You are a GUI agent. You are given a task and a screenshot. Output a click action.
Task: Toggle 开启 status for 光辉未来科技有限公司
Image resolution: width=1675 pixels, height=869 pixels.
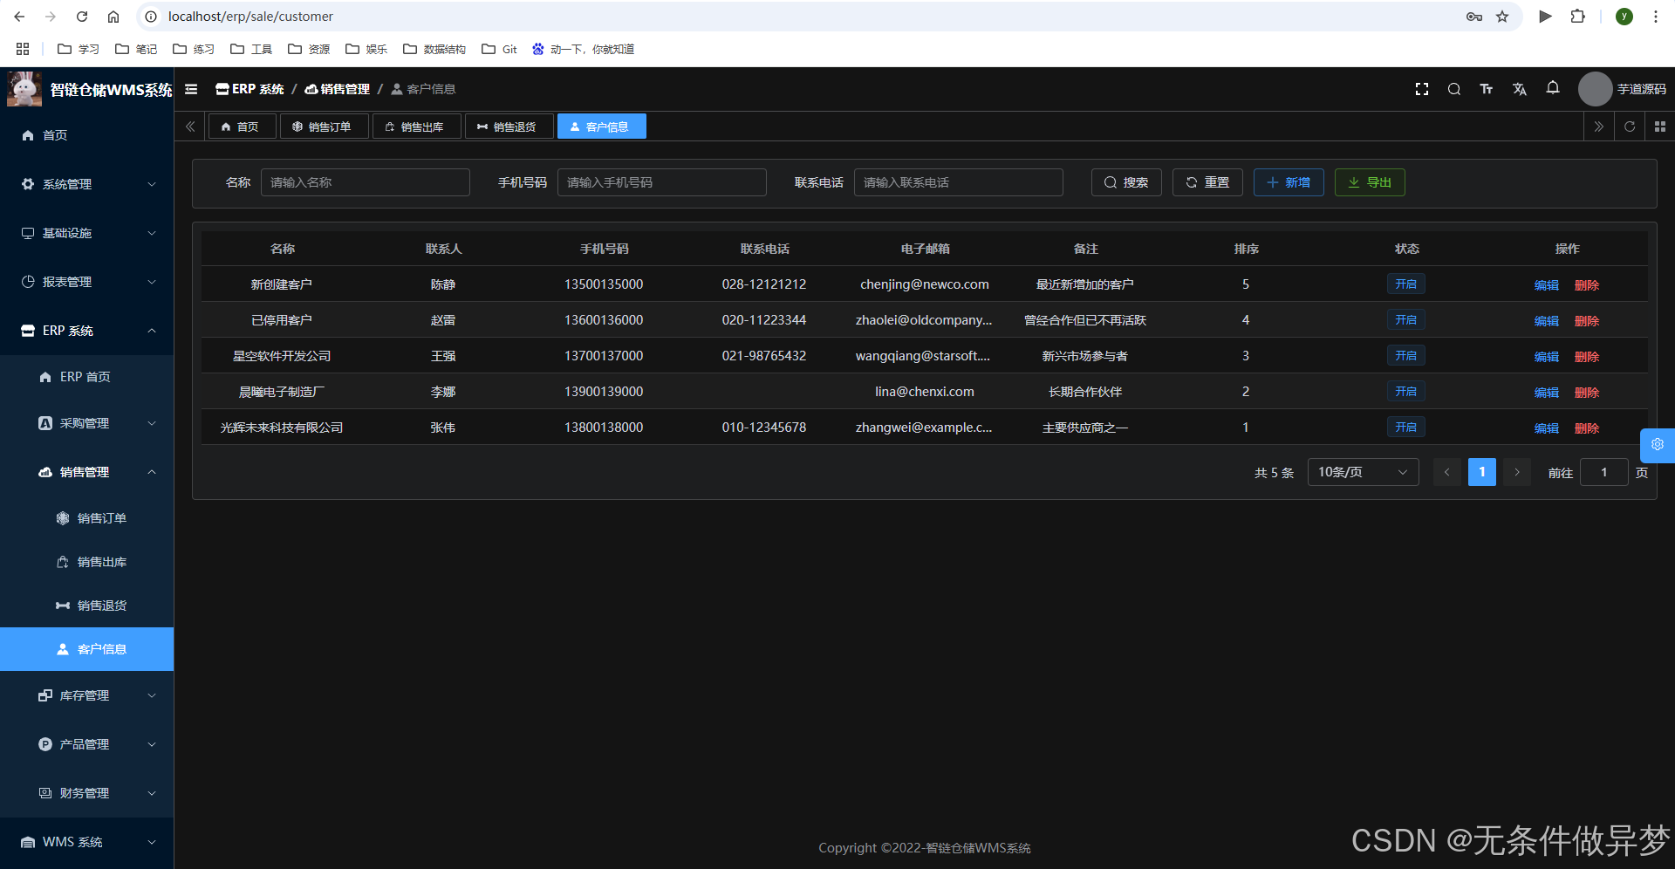pyautogui.click(x=1405, y=428)
